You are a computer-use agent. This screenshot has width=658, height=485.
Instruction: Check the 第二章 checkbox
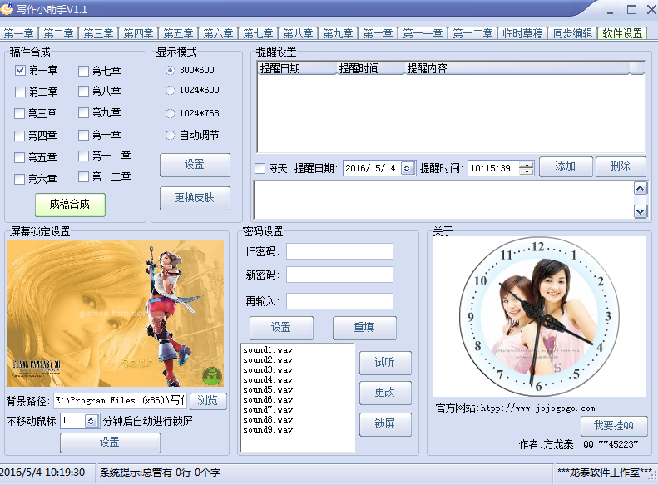tap(20, 92)
